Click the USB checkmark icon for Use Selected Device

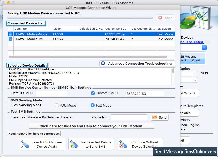74,144
